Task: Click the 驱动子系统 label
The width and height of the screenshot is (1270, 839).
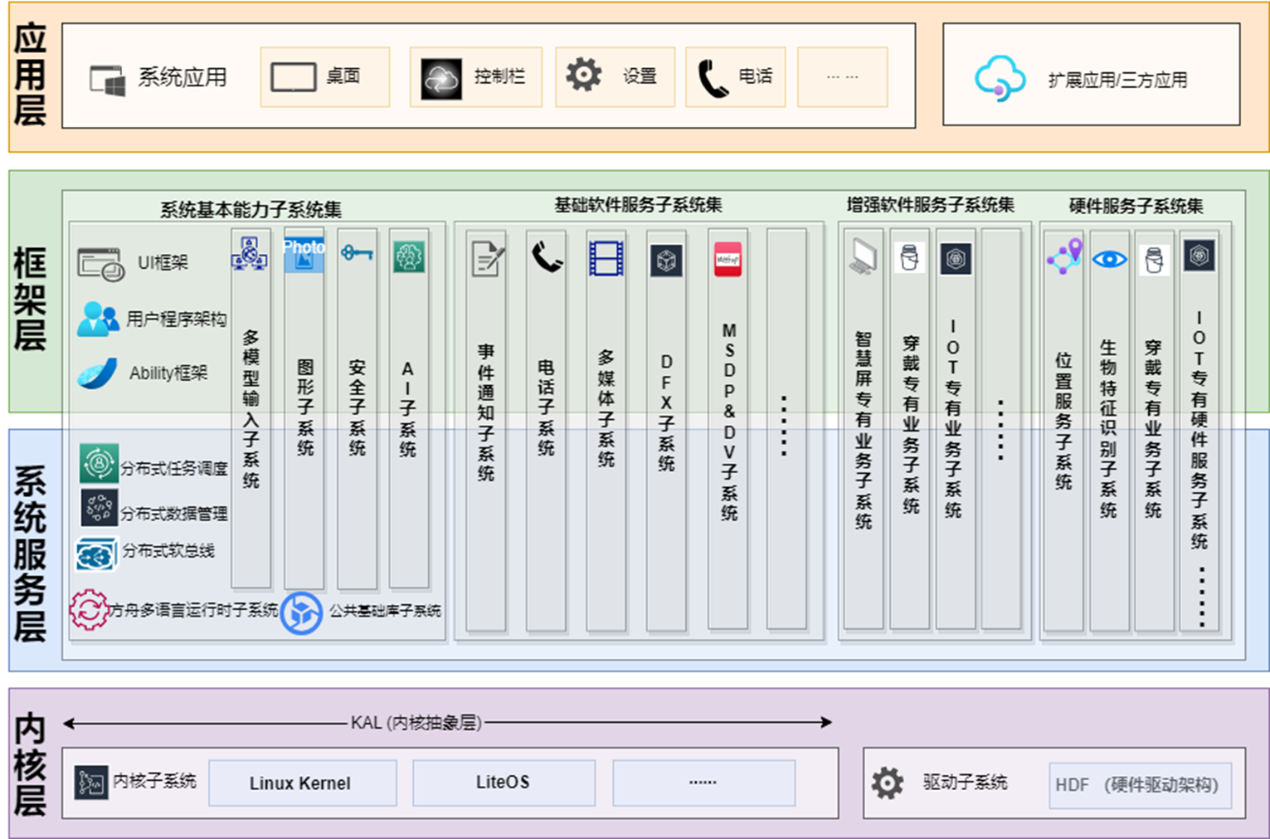Action: [966, 782]
